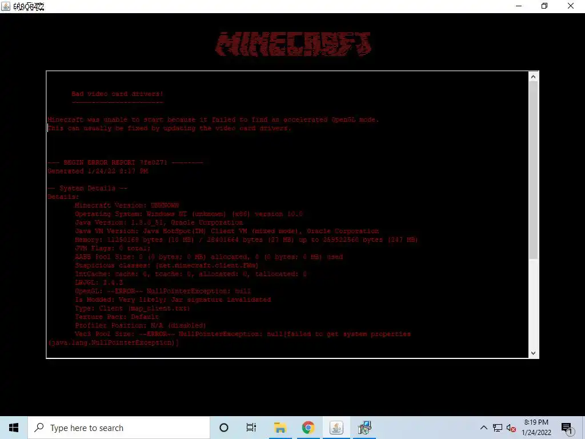Click the 'Texture Pack: Default' line

(117, 317)
